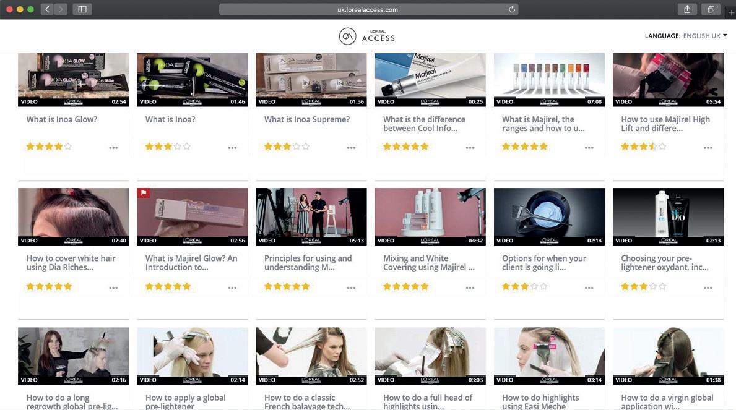Viewport: 736px width, 410px height.
Task: Open more options for Options for client video
Action: tap(589, 288)
